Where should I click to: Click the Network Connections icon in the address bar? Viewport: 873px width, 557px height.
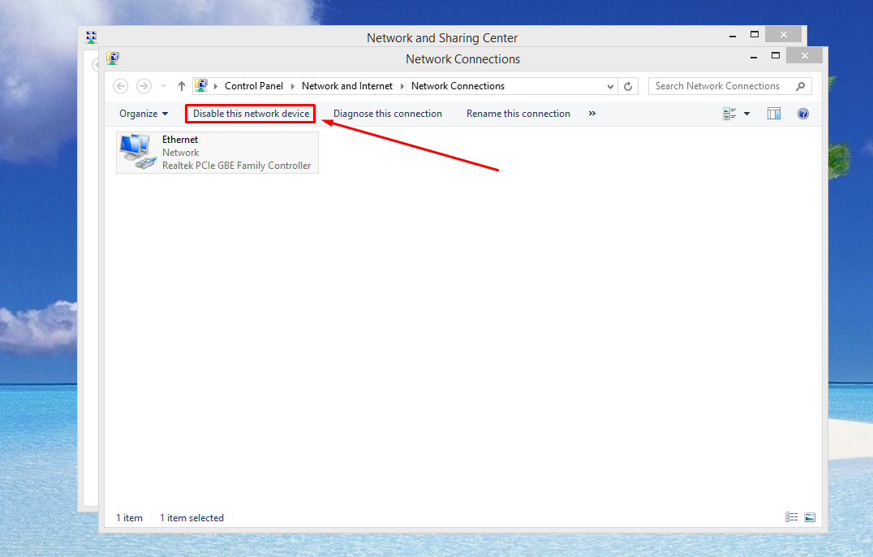(200, 85)
